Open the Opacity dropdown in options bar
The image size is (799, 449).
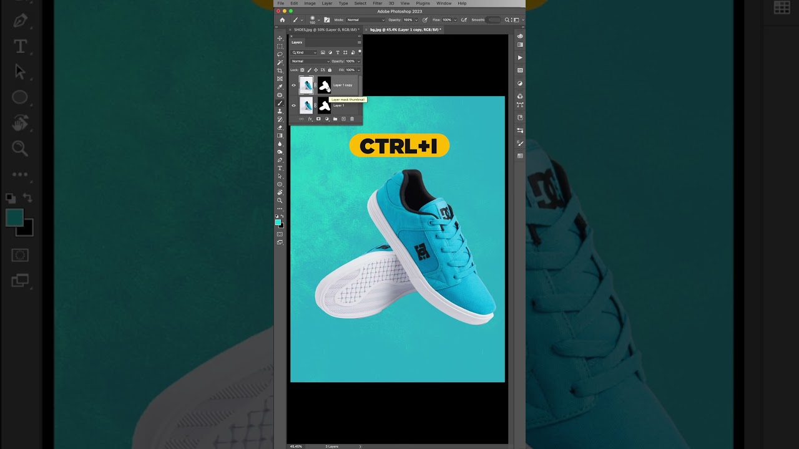(x=416, y=20)
